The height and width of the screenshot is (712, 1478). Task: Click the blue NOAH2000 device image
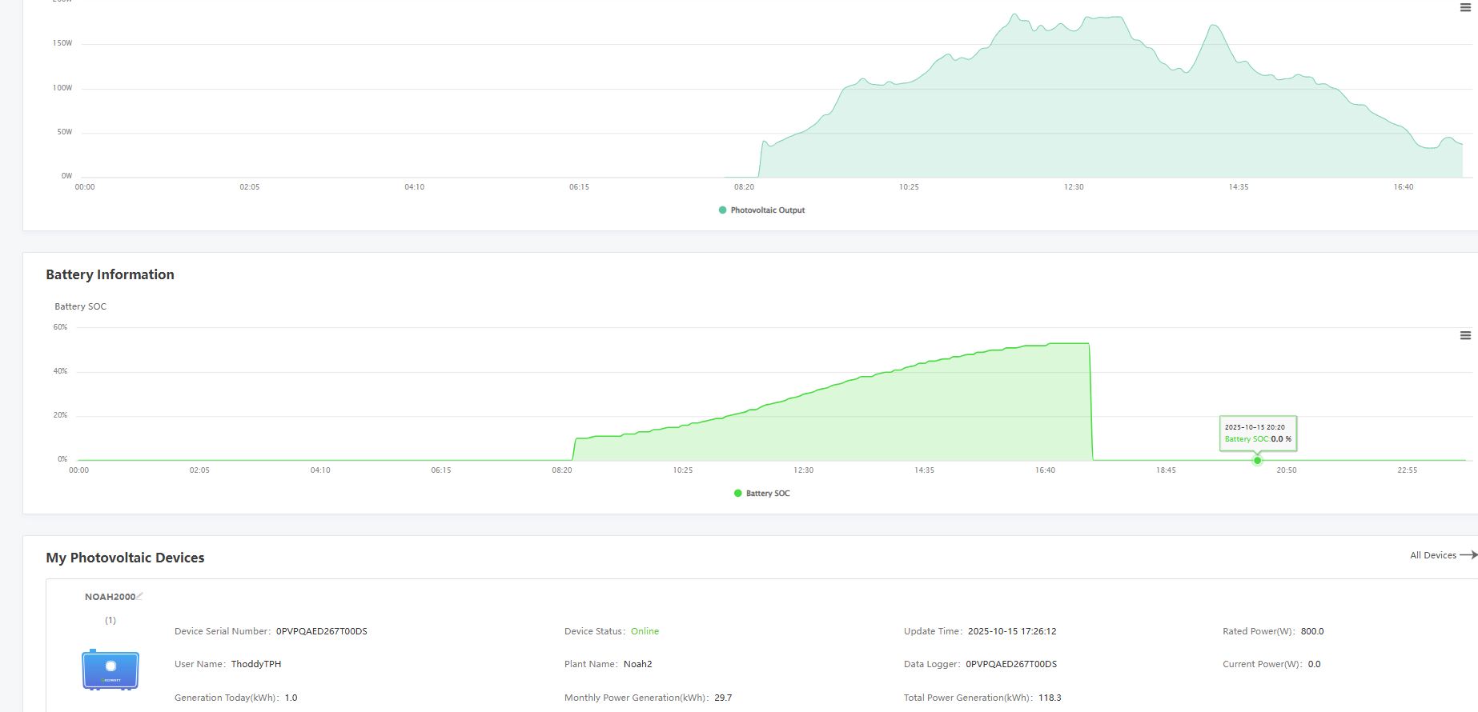(110, 670)
